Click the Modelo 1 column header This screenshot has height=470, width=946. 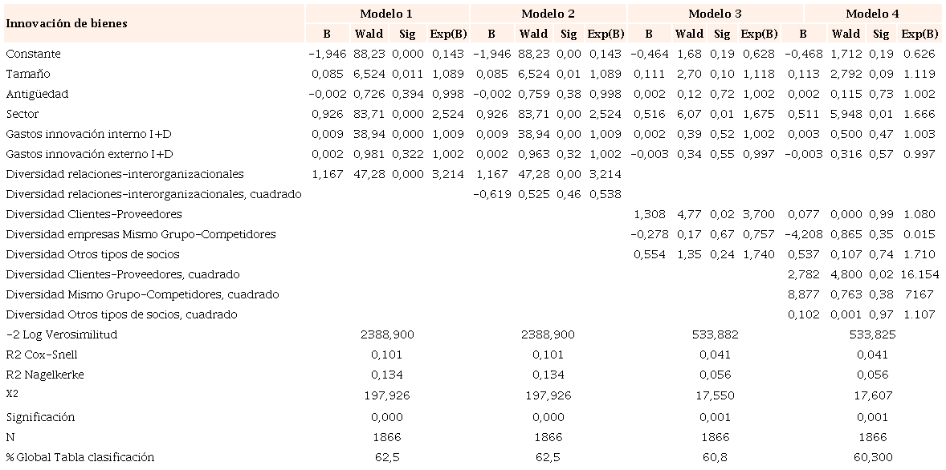coord(386,14)
